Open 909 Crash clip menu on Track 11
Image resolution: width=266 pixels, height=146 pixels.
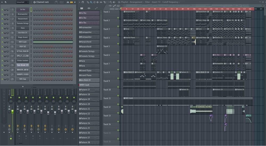[124, 98]
